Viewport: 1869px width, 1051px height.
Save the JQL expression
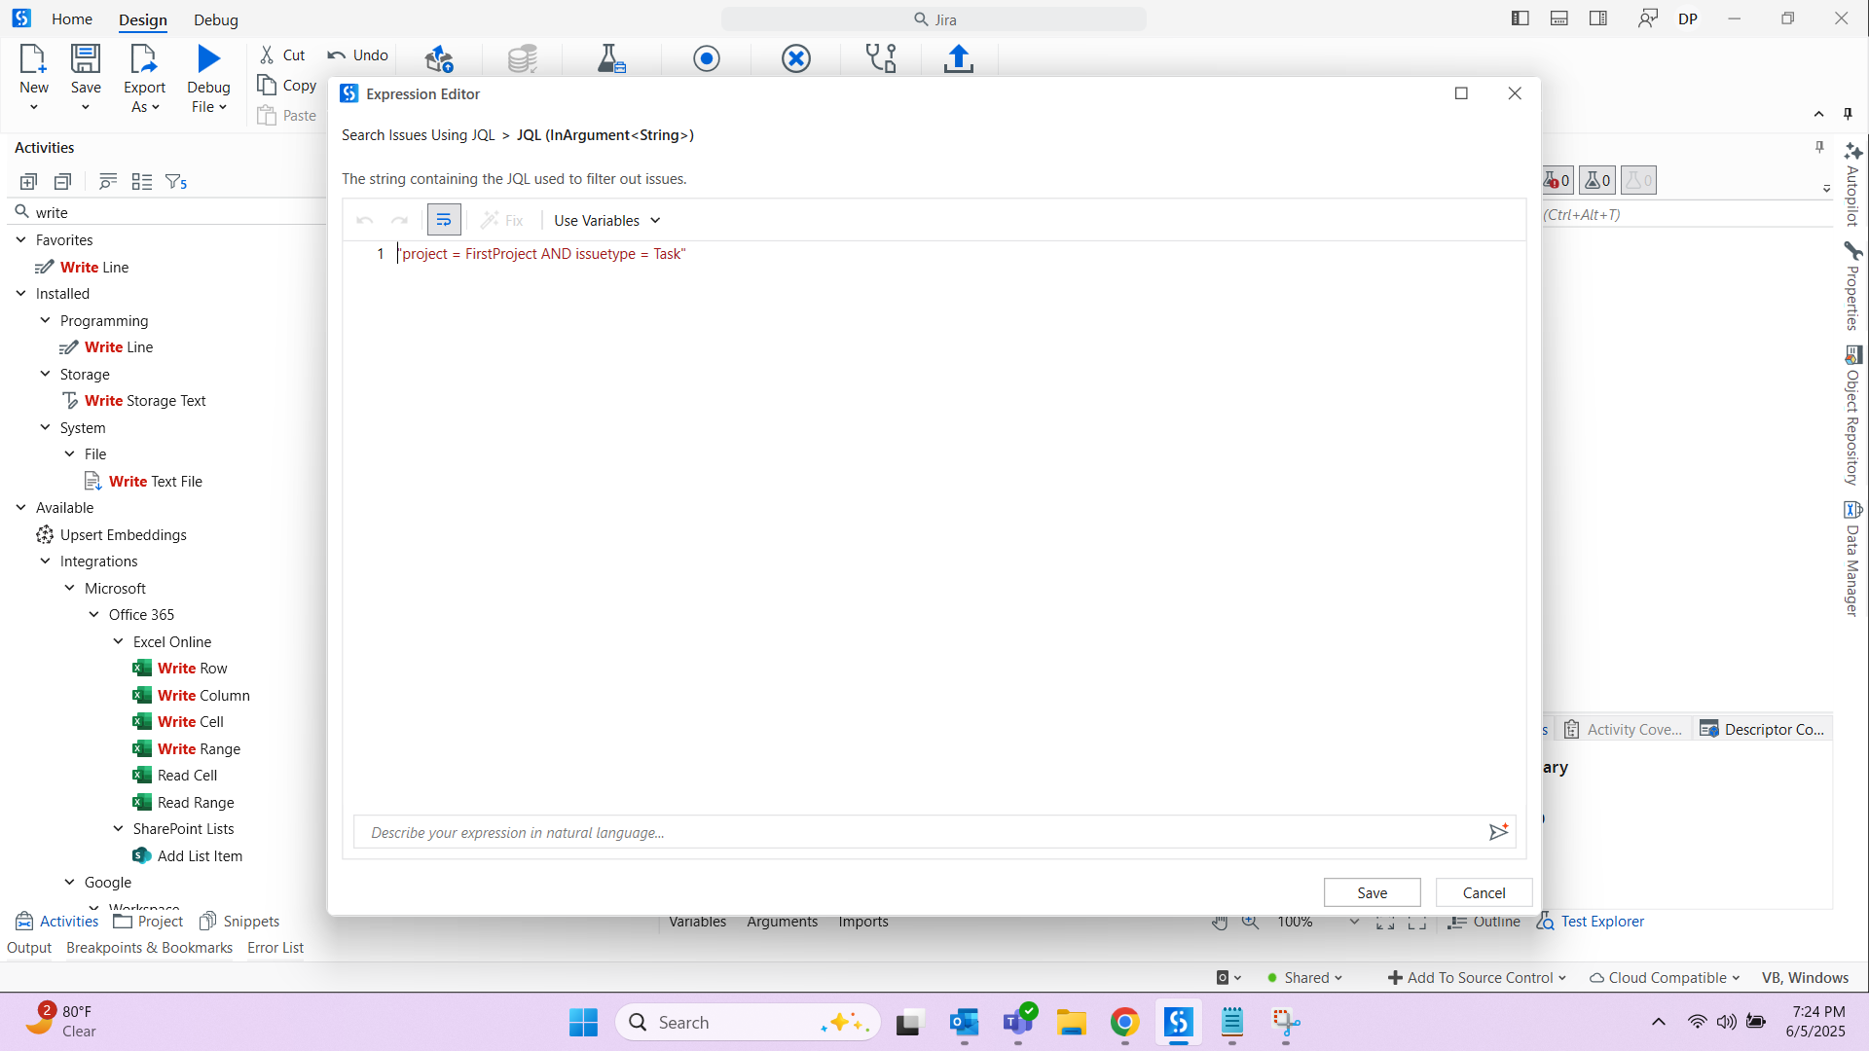pyautogui.click(x=1372, y=892)
